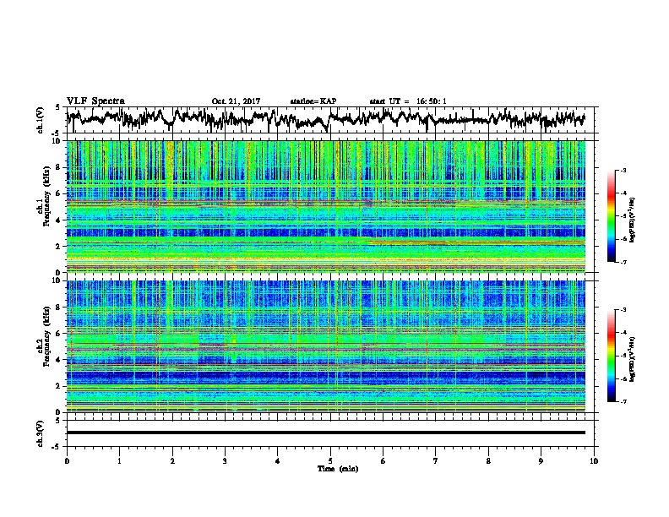Click the ch.1 "Frequency (kHz)" axis label
This screenshot has height=517, width=669.
pos(47,196)
